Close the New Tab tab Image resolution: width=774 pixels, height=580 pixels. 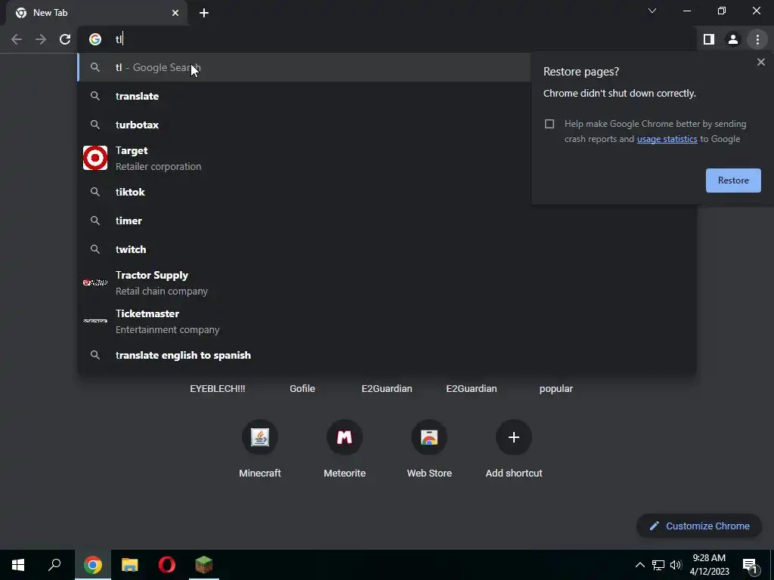[175, 13]
